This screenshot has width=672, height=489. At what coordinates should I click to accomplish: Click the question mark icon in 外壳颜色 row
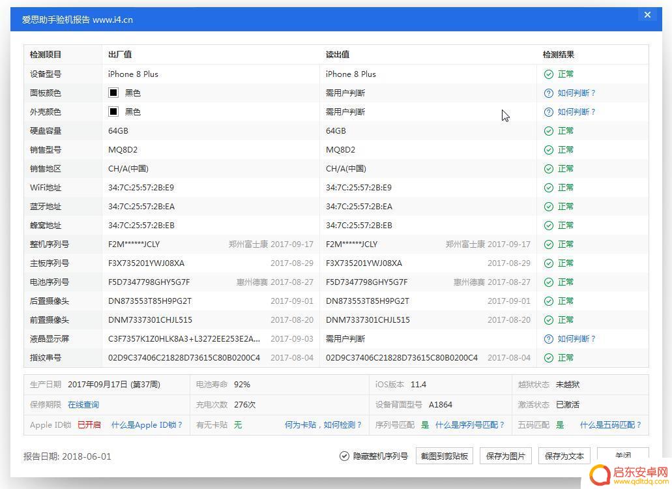(x=549, y=112)
